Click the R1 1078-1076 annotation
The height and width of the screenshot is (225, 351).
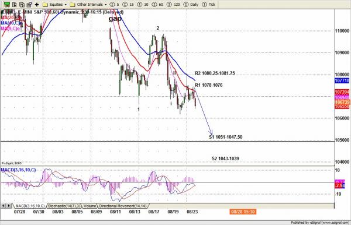[x=209, y=85]
